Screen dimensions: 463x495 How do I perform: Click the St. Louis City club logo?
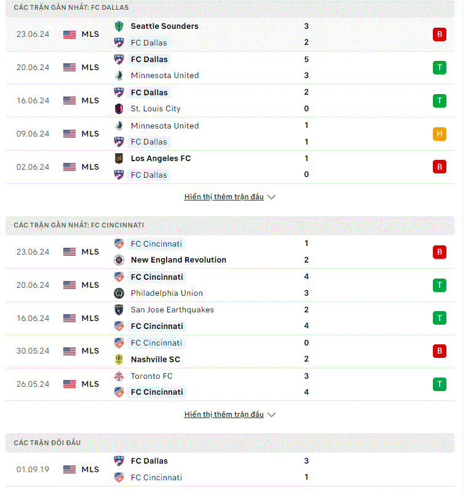click(119, 109)
